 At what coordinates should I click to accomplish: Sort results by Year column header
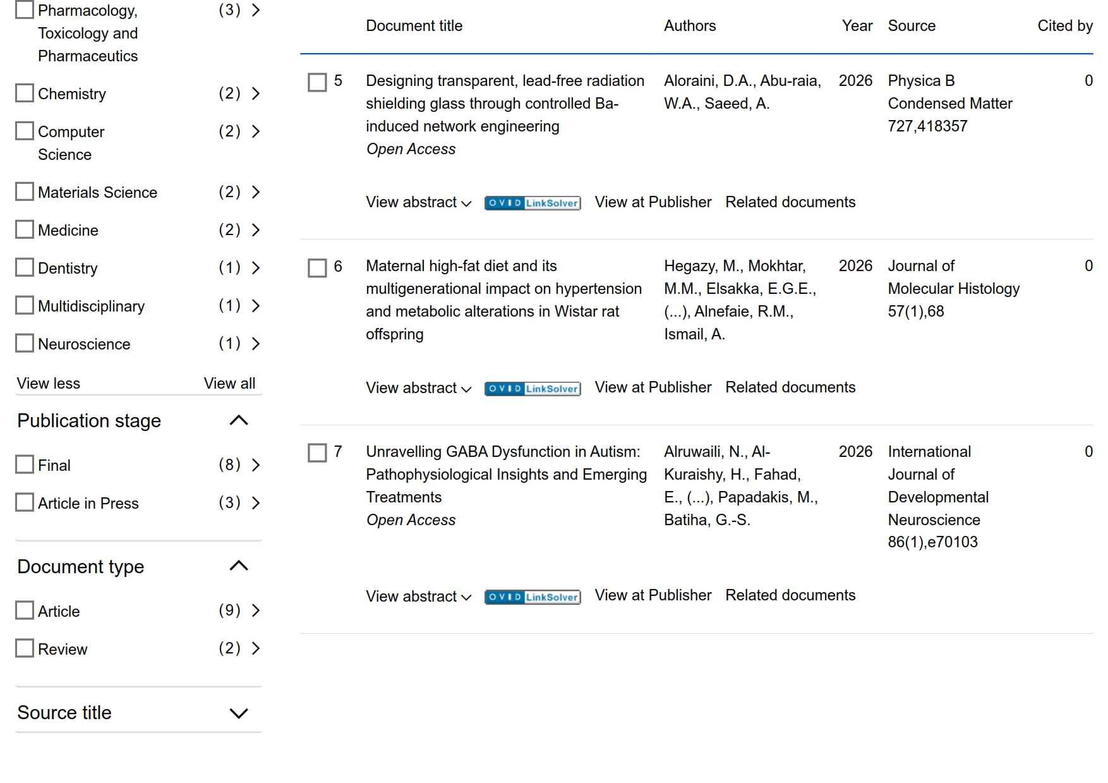click(x=857, y=26)
